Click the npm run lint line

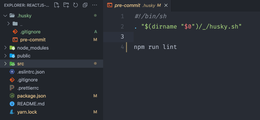click(x=155, y=47)
